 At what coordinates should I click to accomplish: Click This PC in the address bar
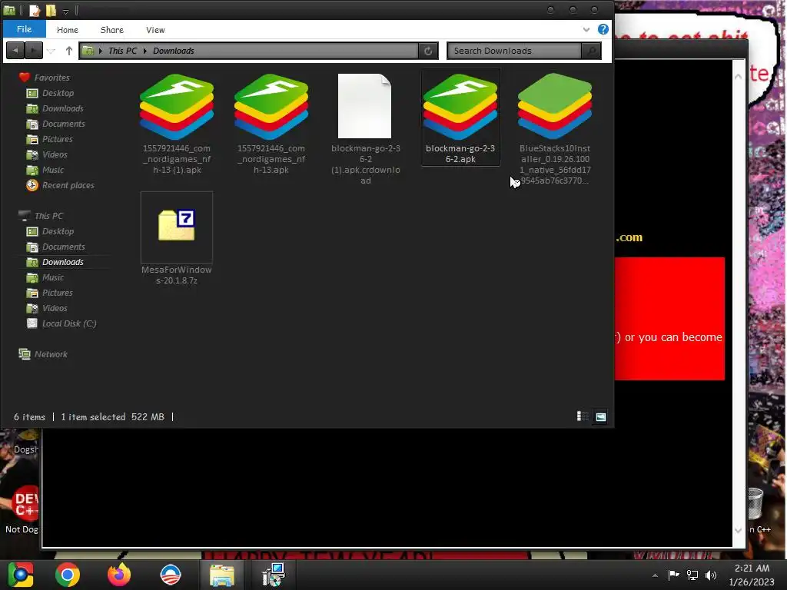122,51
